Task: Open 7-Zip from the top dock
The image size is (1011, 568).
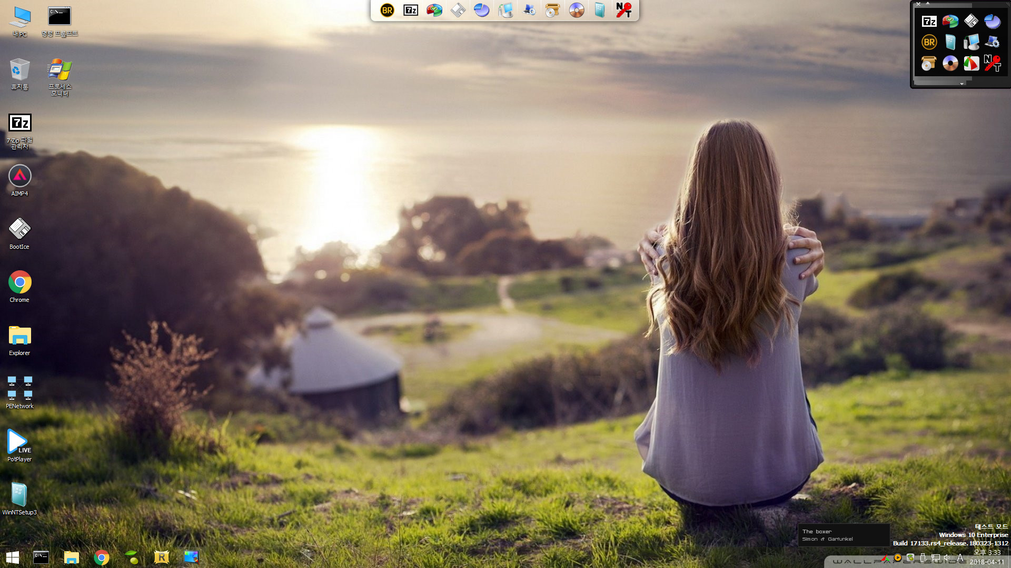Action: tap(411, 10)
